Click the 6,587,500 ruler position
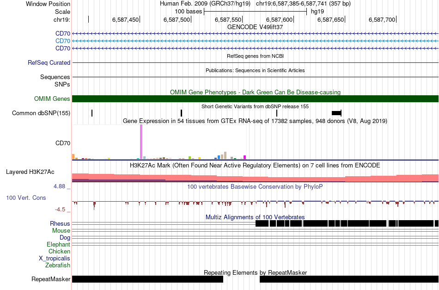This screenshot has width=439, height=290. [x=177, y=19]
